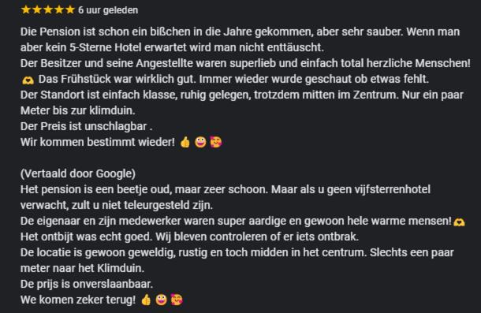Image resolution: width=481 pixels, height=313 pixels.
Task: Click the first yellow rating star
Action: [x=26, y=9]
